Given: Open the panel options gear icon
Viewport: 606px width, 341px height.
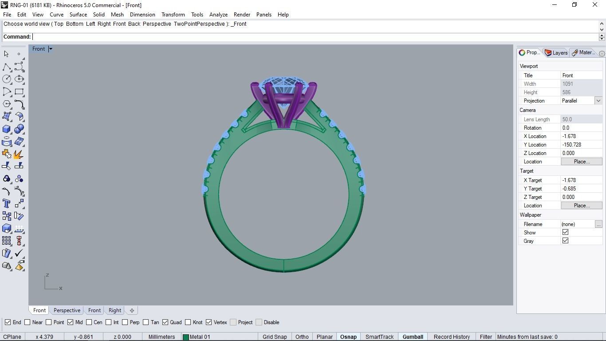Looking at the screenshot, I should (602, 53).
